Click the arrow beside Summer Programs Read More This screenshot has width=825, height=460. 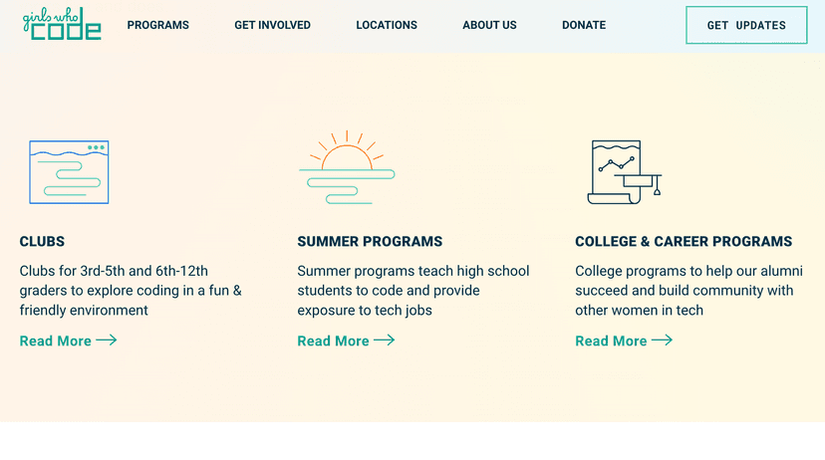385,341
